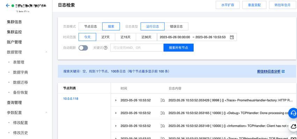297x139 pixels.
Task: Click the log detail search icon for 10:53:52.053165 row
Action: (163, 113)
